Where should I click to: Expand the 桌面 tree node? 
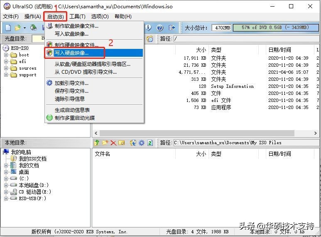(x=6, y=172)
